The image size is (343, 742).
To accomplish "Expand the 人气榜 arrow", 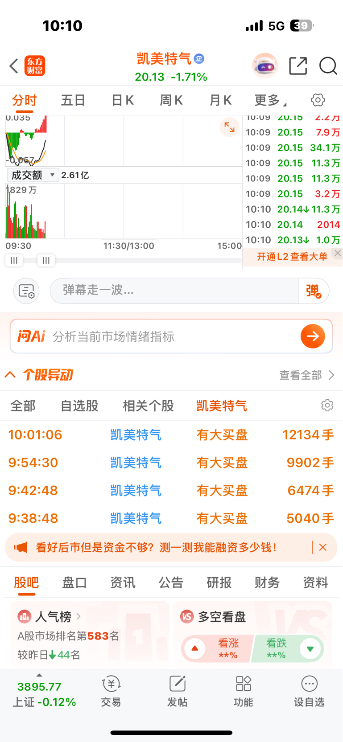I will point(79,617).
